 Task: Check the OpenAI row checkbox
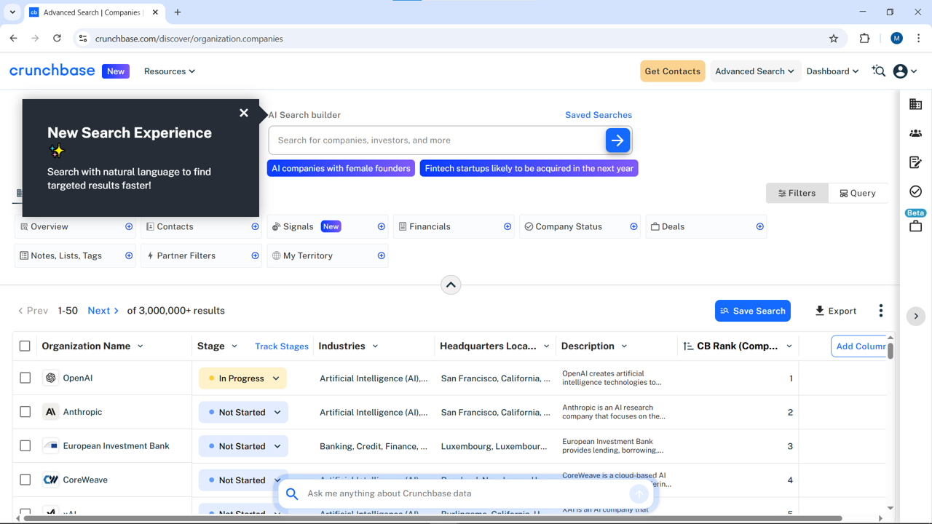coord(25,378)
